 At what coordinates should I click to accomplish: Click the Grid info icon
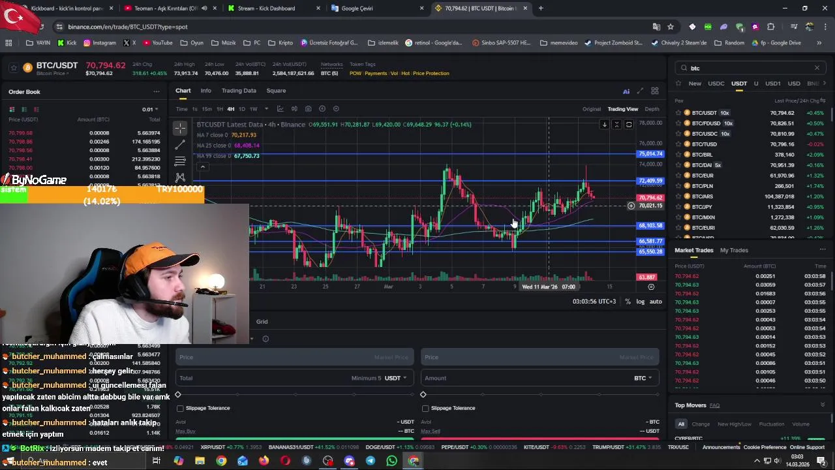pyautogui.click(x=266, y=339)
